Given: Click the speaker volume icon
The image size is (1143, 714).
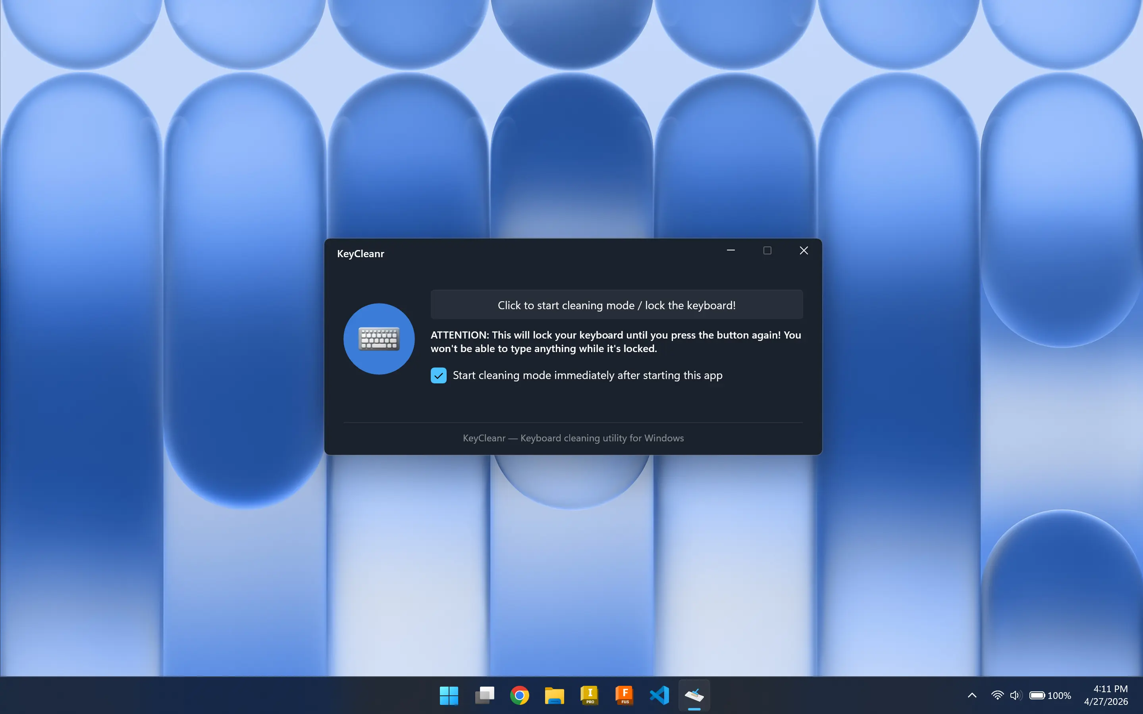Looking at the screenshot, I should [1016, 695].
